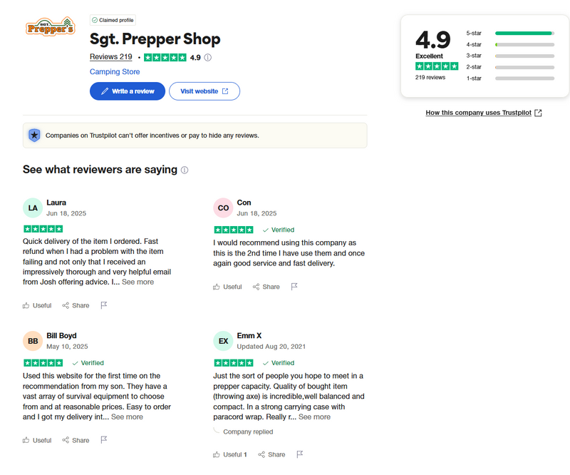Flag Laura's review
The image size is (570, 475).
(103, 305)
